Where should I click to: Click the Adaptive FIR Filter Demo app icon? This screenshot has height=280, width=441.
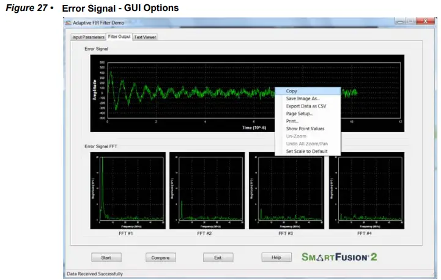pyautogui.click(x=69, y=23)
